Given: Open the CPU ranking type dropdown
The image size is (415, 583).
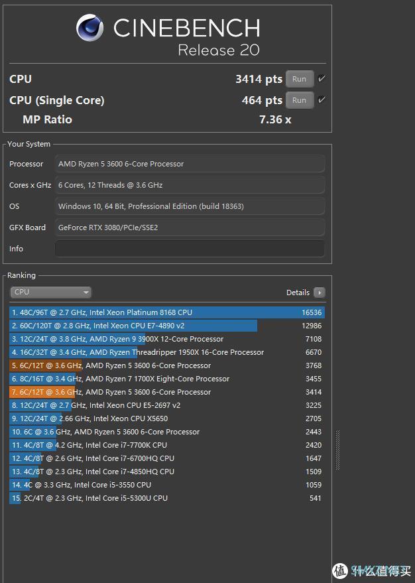Looking at the screenshot, I should point(50,292).
